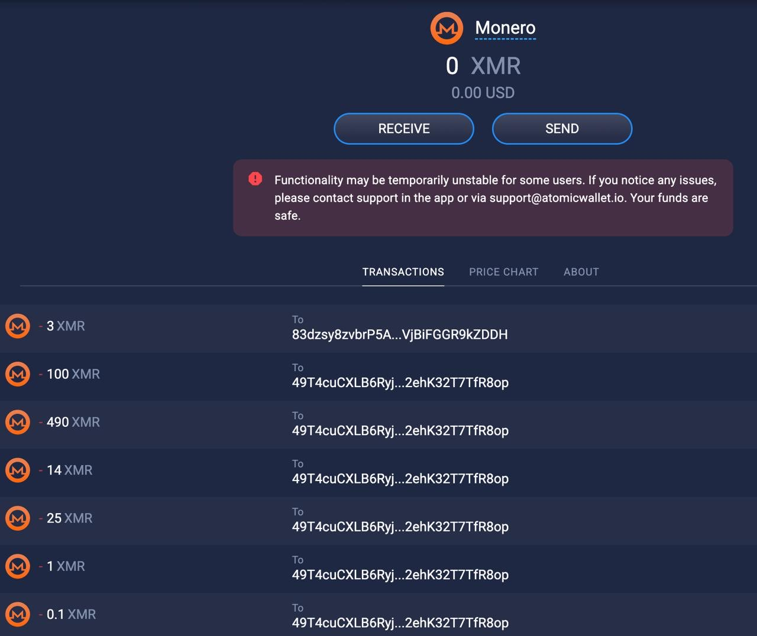Click the Monero icon beside the 14 XMR transaction
This screenshot has height=636, width=757.
(x=18, y=470)
